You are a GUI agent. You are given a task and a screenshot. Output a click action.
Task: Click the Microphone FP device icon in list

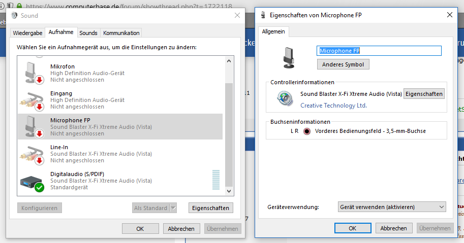pyautogui.click(x=34, y=126)
